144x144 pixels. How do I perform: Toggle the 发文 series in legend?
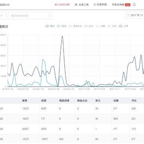click(x=89, y=26)
